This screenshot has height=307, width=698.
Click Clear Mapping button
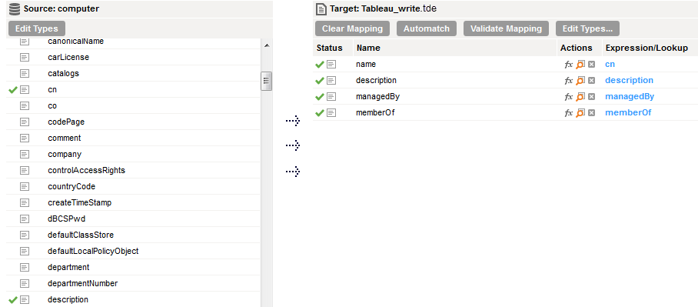coord(352,28)
